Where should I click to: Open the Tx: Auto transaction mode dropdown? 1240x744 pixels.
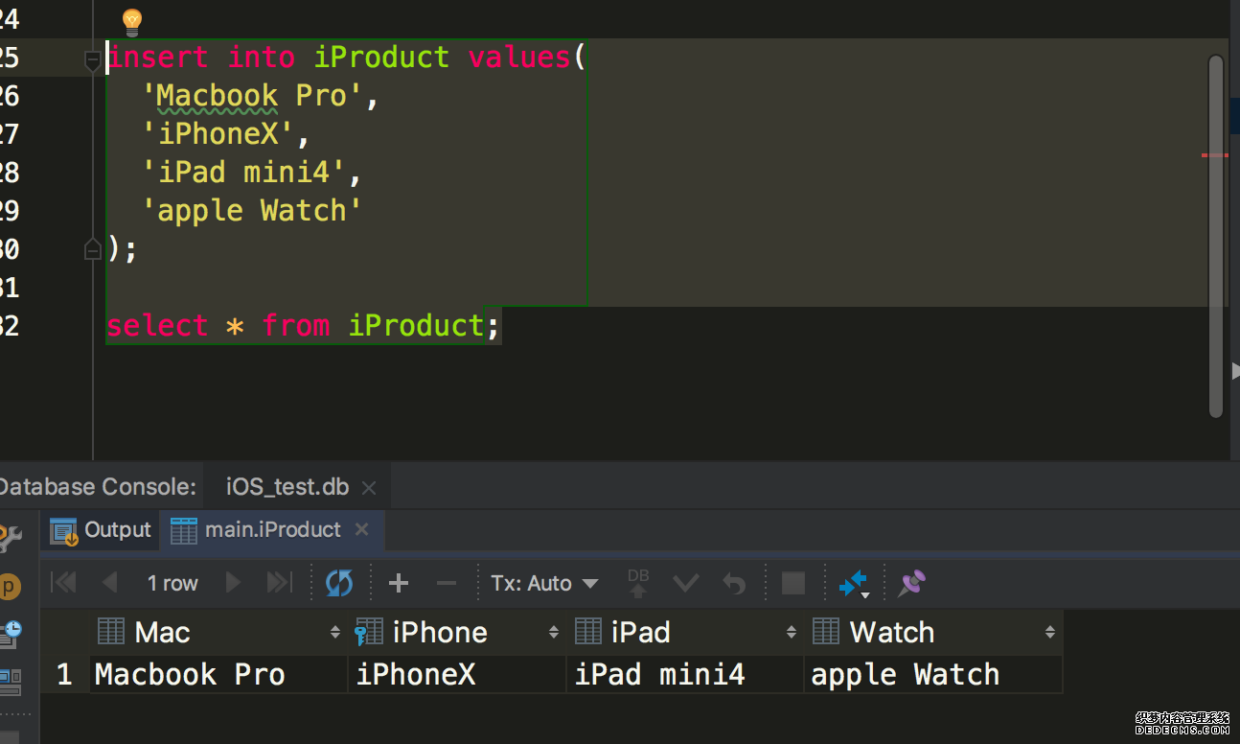coord(544,583)
